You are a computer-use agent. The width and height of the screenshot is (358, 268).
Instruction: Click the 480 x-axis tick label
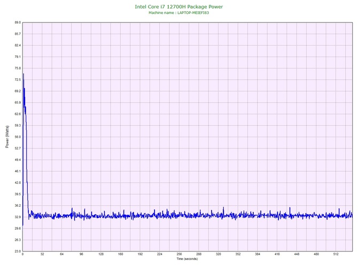pyautogui.click(x=316, y=254)
